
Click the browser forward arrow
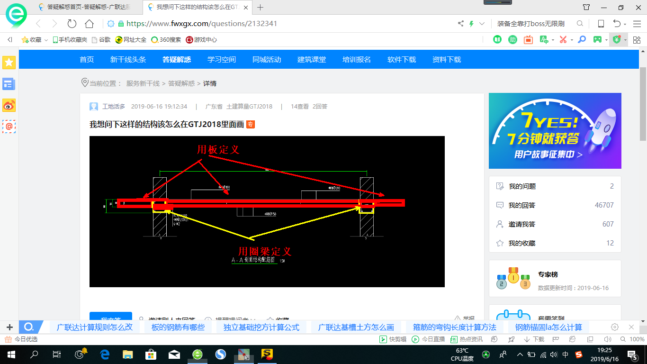pyautogui.click(x=54, y=23)
